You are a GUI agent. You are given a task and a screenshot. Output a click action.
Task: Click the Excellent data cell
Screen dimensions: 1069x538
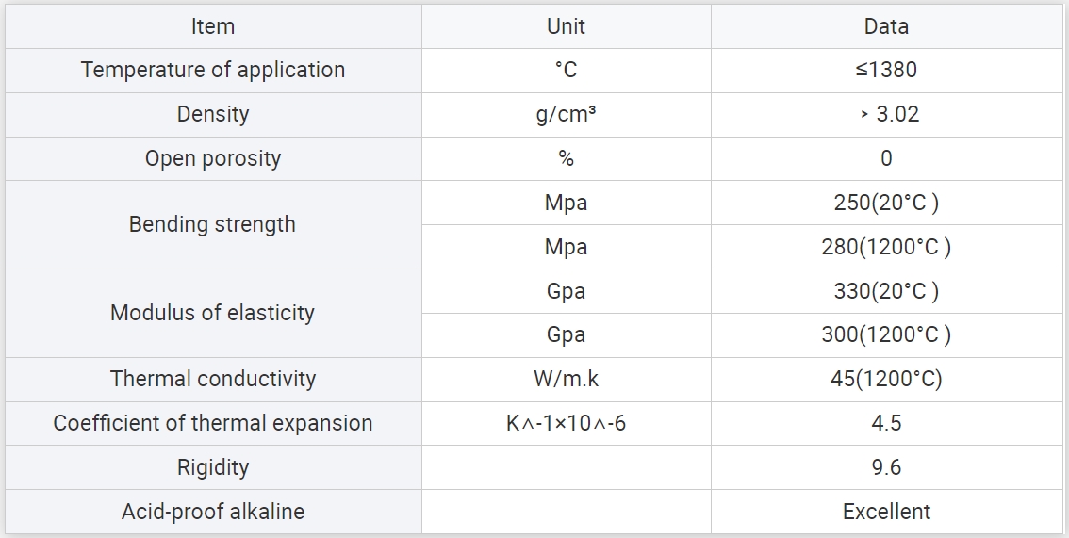886,512
